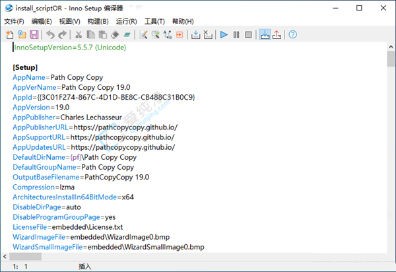Save the script with the floppy icon
This screenshot has width=396, height=272.
pos(34,34)
